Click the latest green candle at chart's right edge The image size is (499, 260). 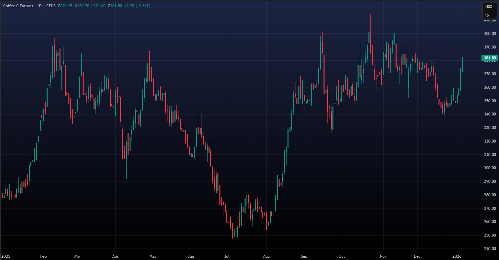coord(462,65)
